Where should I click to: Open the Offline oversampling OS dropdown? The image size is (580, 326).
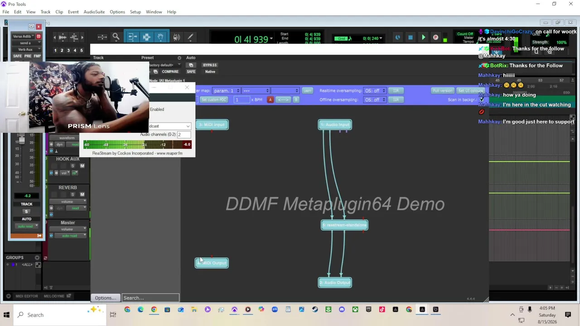tap(375, 100)
